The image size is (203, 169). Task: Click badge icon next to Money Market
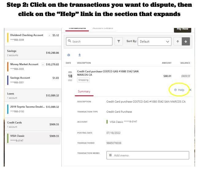(43, 64)
